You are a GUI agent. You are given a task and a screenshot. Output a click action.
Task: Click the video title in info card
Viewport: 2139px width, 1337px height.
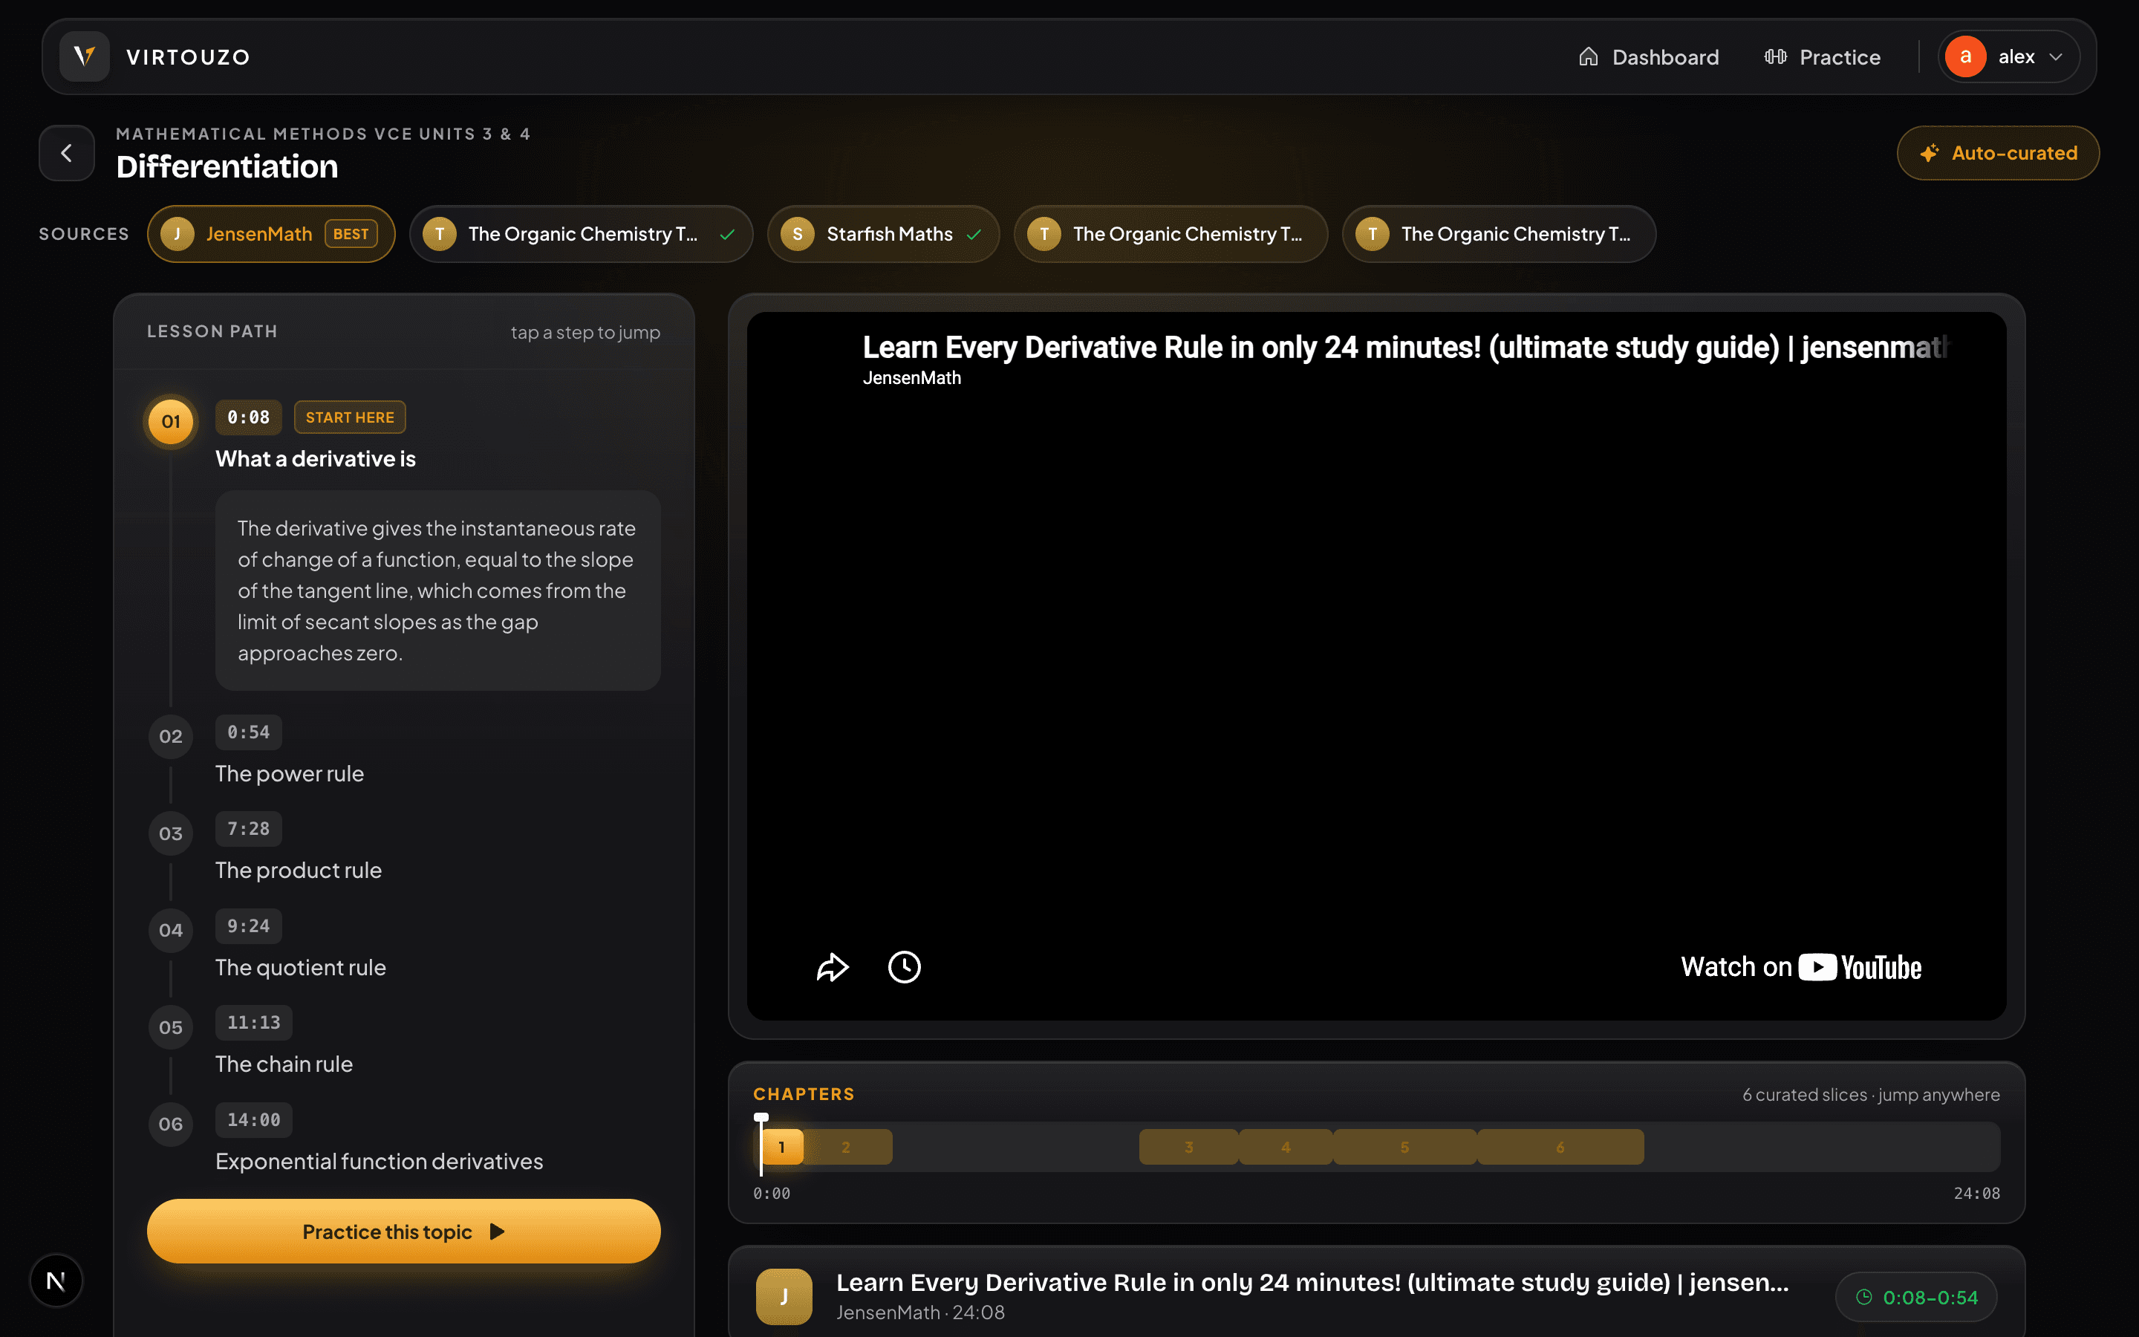click(1312, 1282)
